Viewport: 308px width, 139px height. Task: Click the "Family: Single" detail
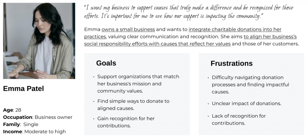tap(20, 124)
